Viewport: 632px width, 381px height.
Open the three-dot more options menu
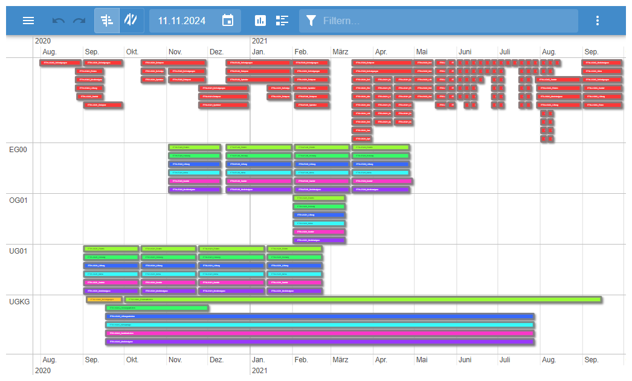[598, 21]
